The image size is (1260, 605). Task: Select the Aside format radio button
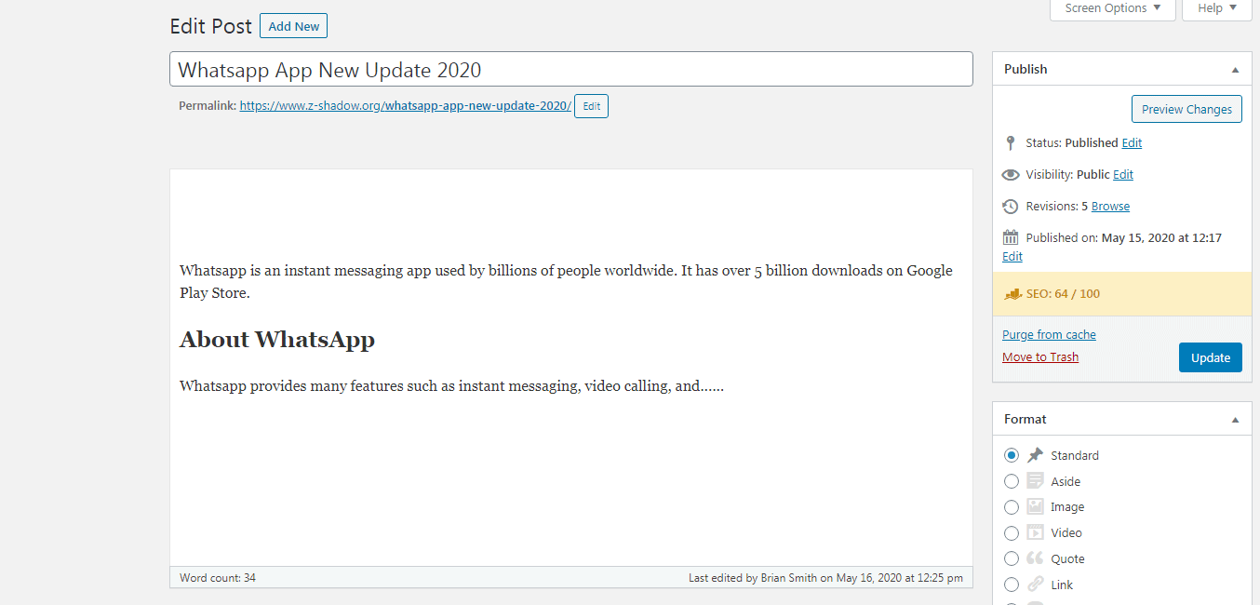[1012, 481]
